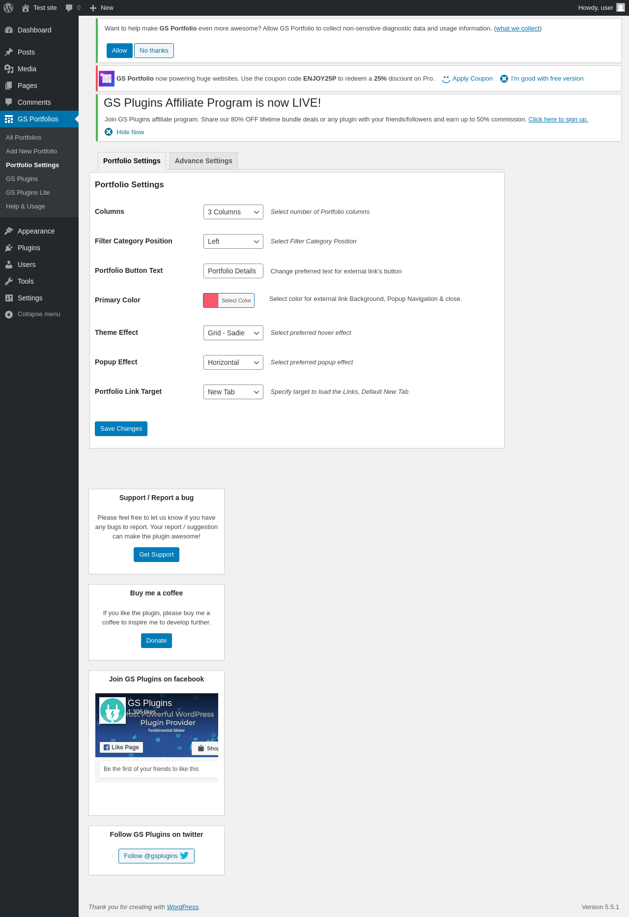Viewport: 629px width, 917px height.
Task: Click the Hide Now link
Action: pyautogui.click(x=130, y=132)
